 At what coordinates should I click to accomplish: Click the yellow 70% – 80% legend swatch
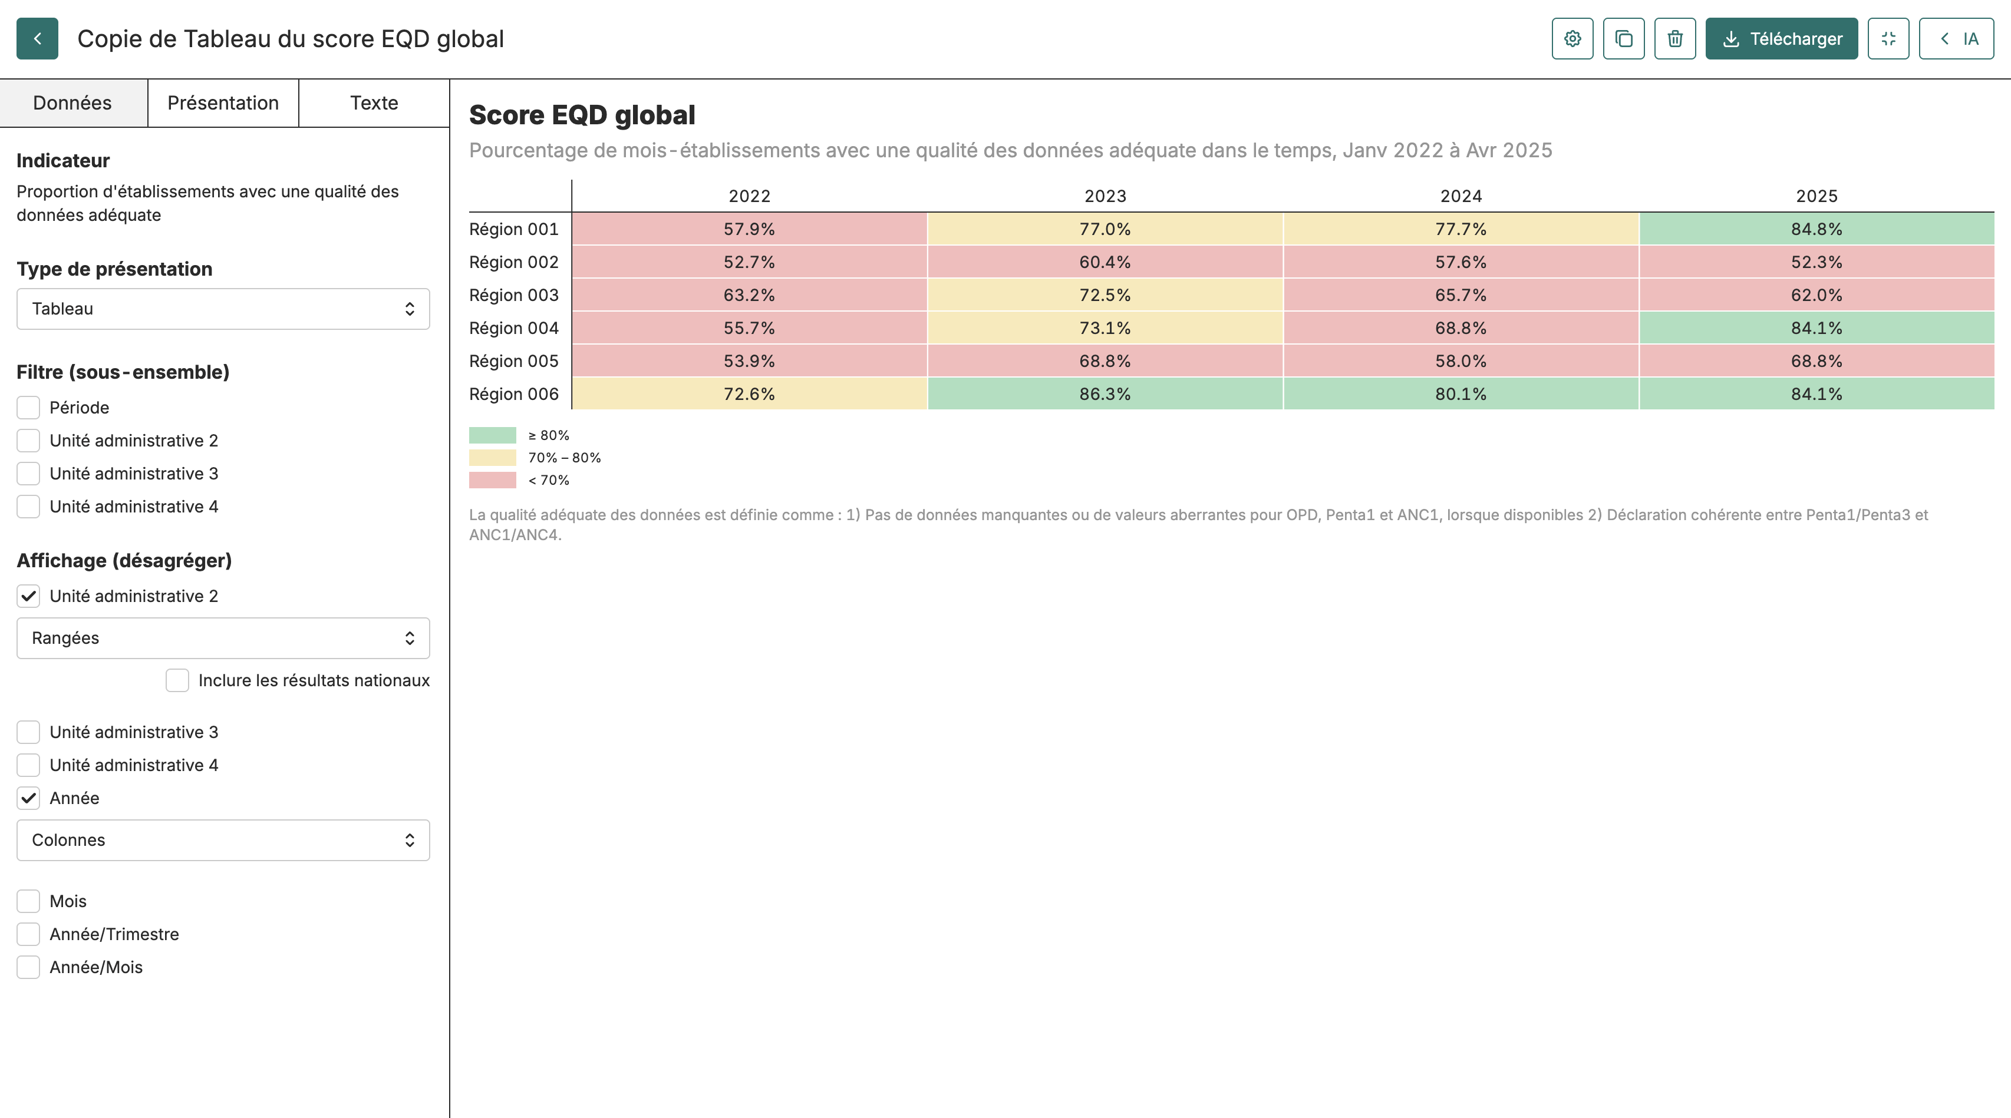(493, 458)
